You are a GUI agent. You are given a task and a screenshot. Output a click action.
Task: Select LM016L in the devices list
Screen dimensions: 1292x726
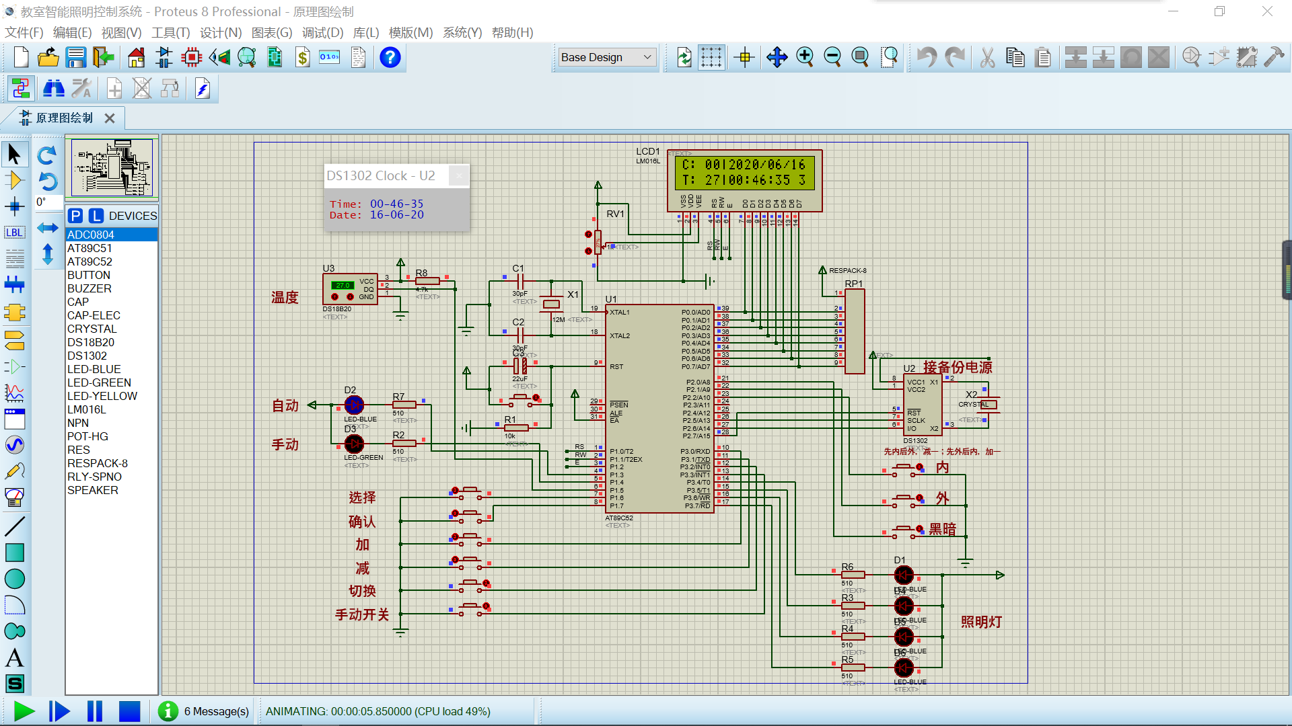pyautogui.click(x=112, y=409)
